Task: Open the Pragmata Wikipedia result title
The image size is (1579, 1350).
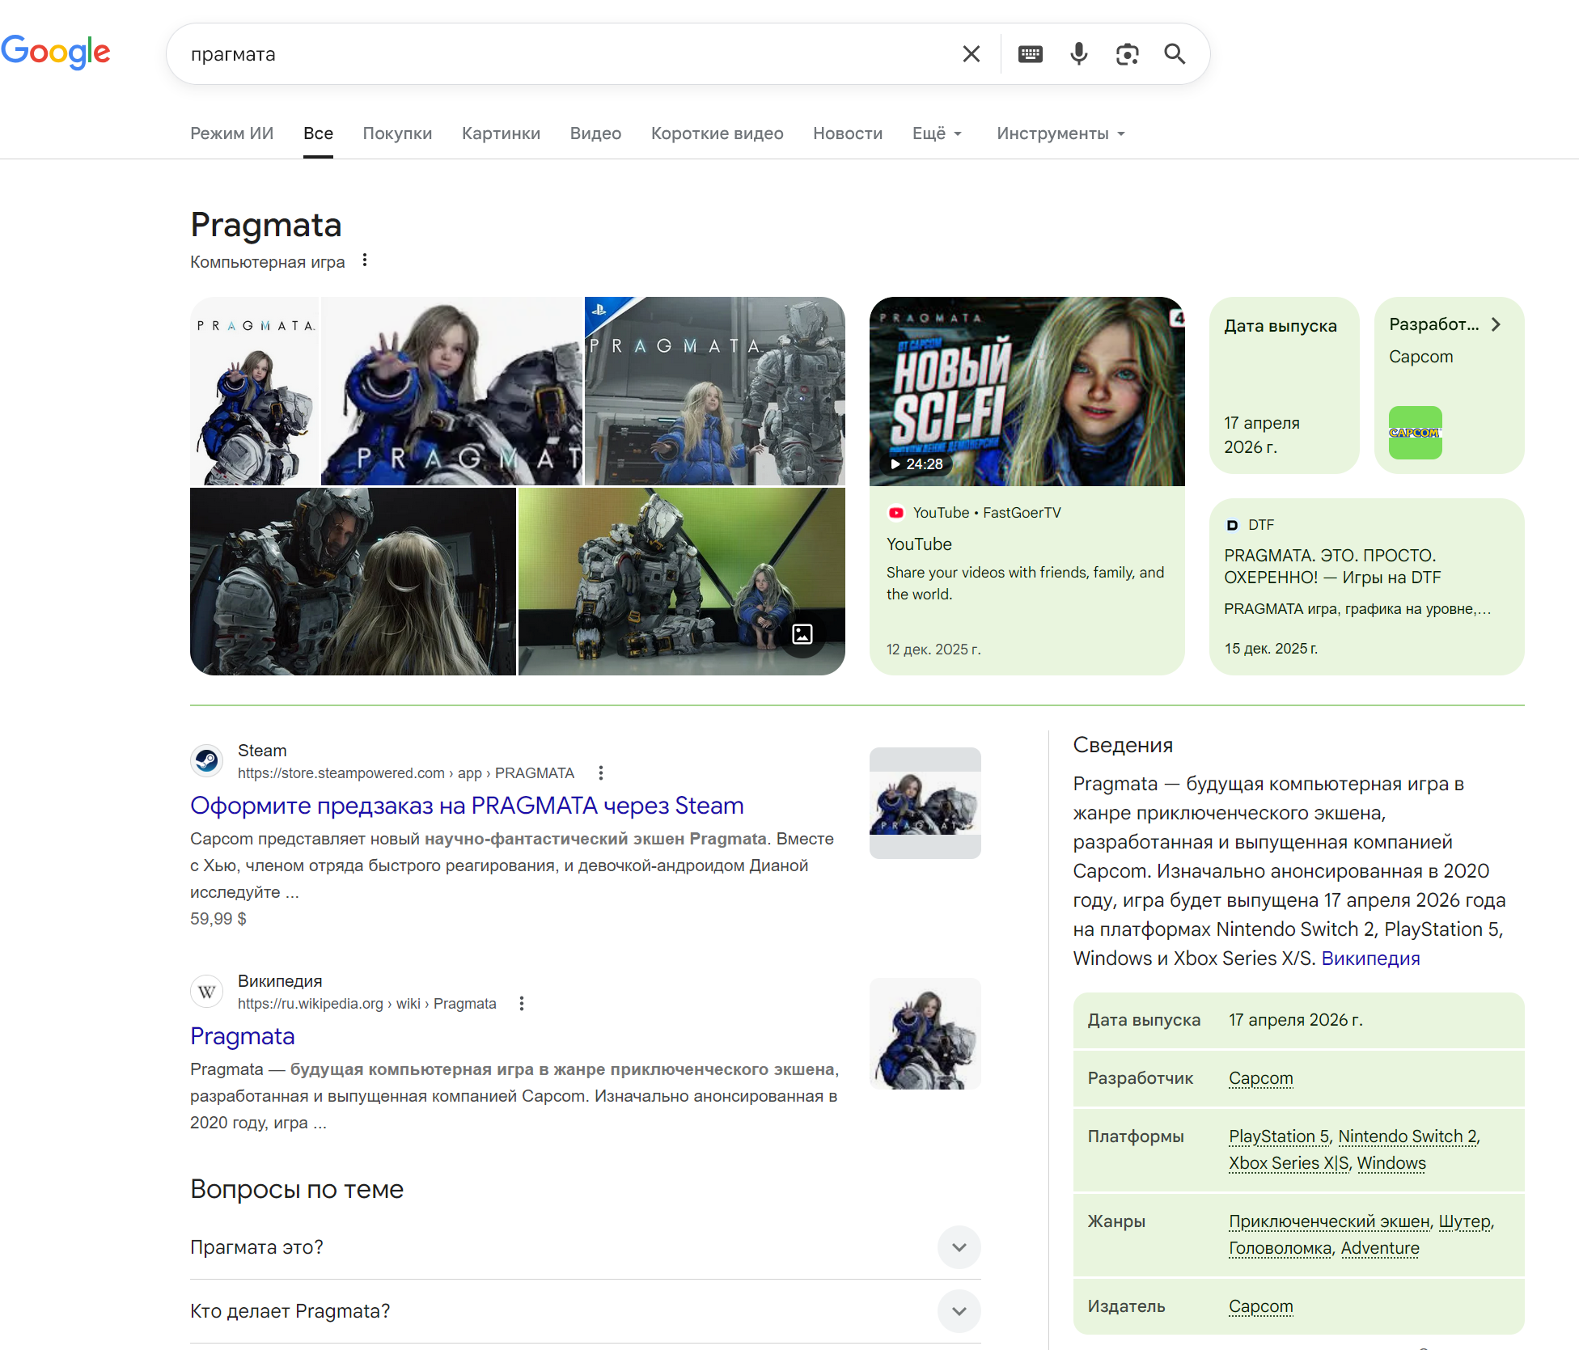Action: 242,1036
